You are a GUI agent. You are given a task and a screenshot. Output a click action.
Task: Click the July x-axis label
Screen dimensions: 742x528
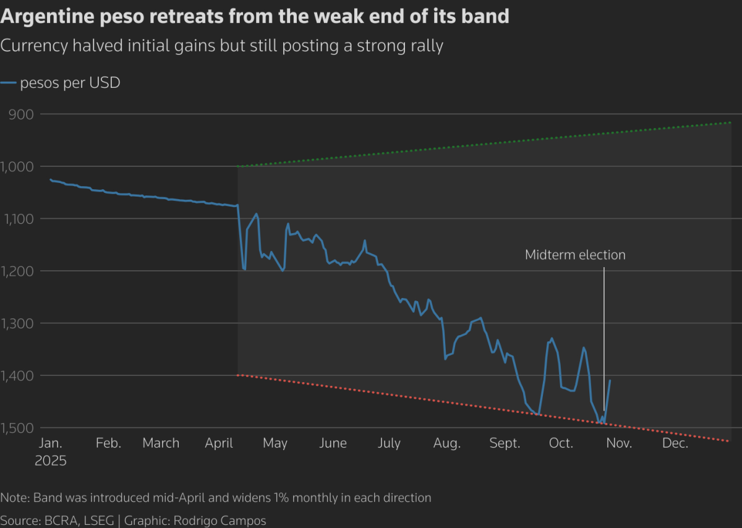(x=390, y=443)
